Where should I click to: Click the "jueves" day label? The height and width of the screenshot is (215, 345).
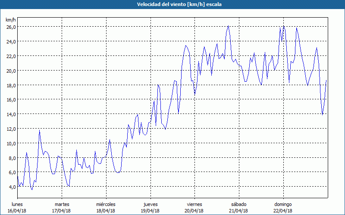click(151, 204)
